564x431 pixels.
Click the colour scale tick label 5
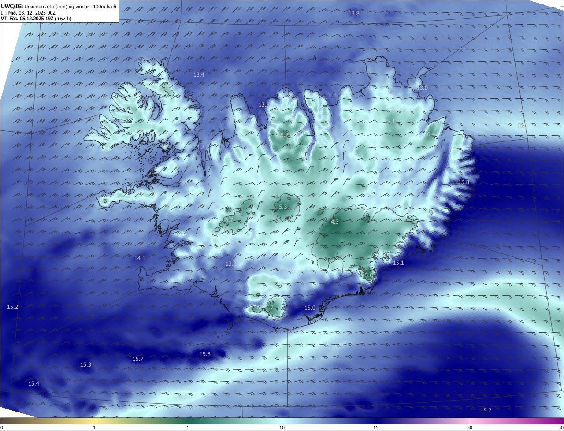[x=188, y=427]
